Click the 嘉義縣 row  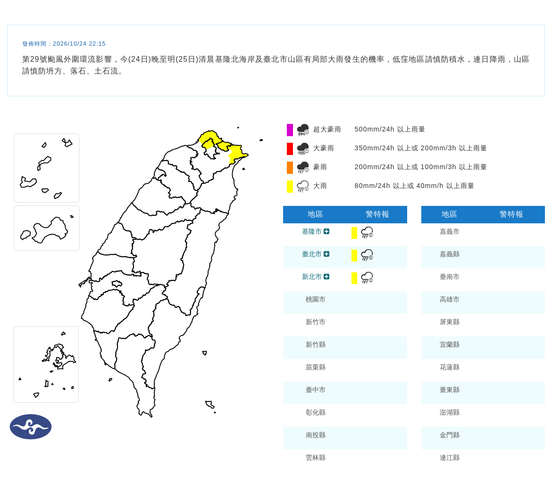483,257
